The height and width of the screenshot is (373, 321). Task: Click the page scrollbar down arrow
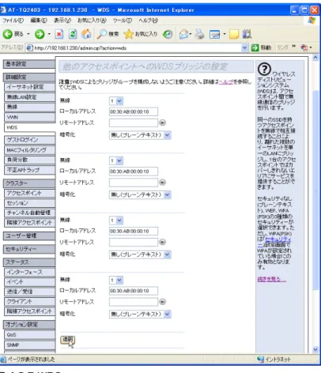(315, 349)
